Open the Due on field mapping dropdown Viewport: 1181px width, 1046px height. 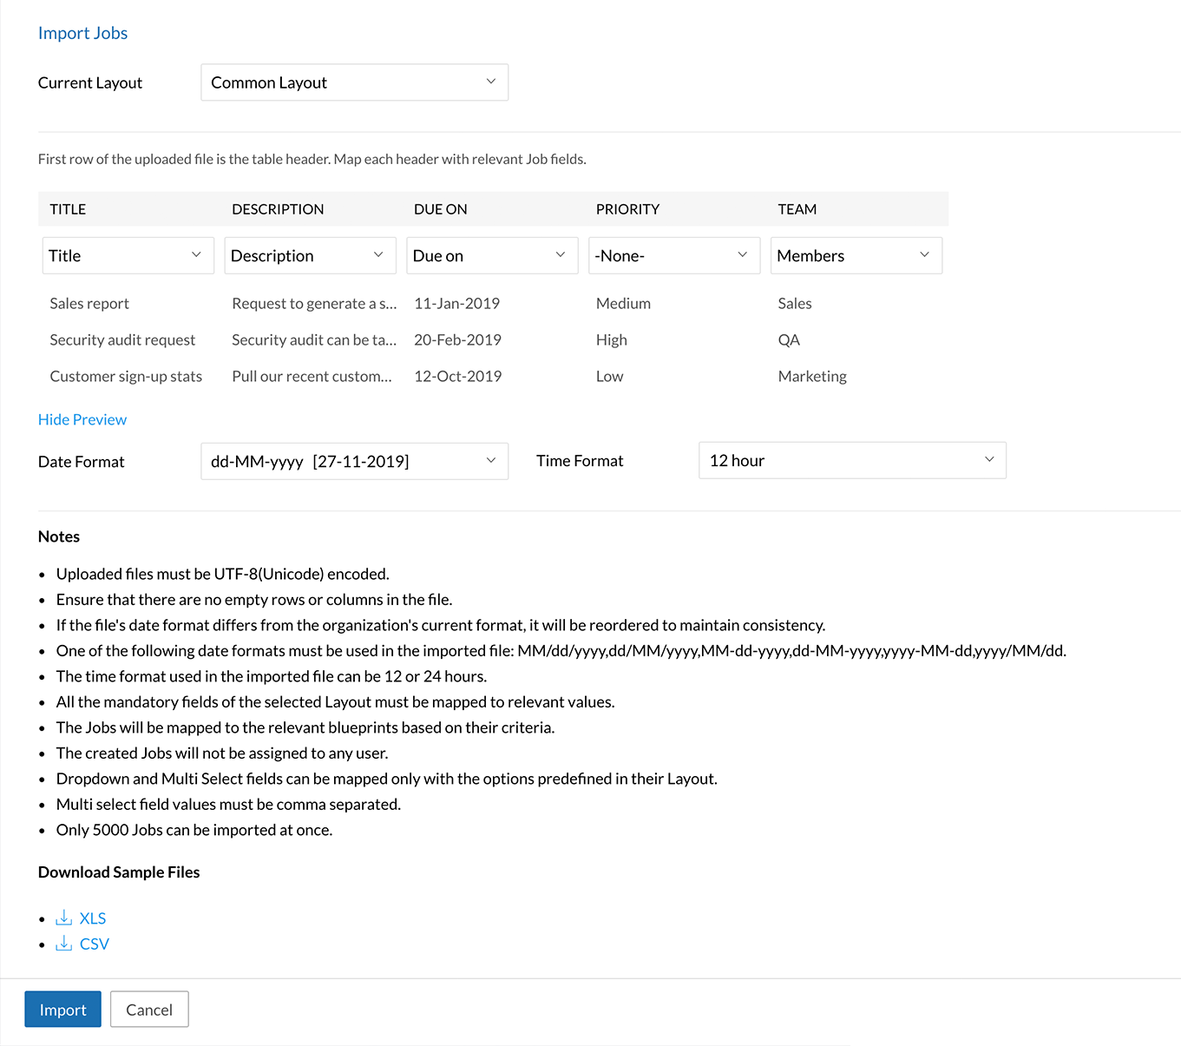[x=492, y=255]
